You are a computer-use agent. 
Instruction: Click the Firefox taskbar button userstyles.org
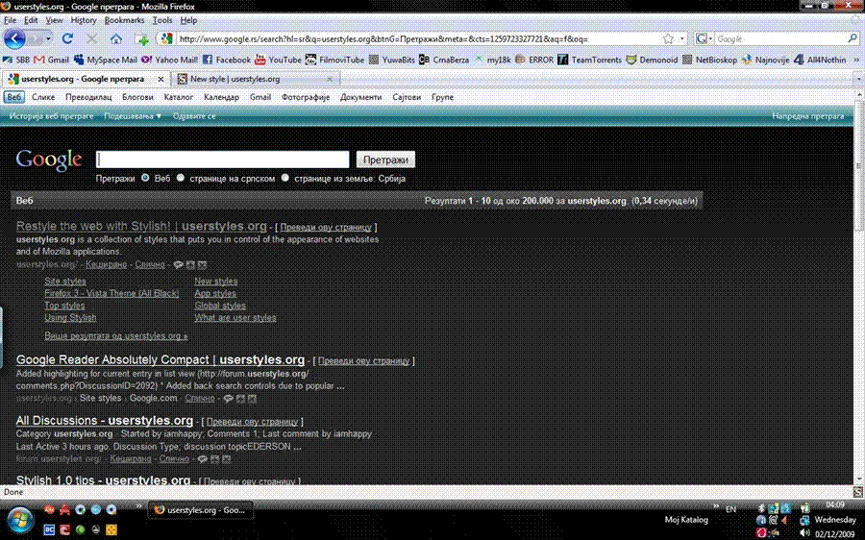click(x=200, y=510)
